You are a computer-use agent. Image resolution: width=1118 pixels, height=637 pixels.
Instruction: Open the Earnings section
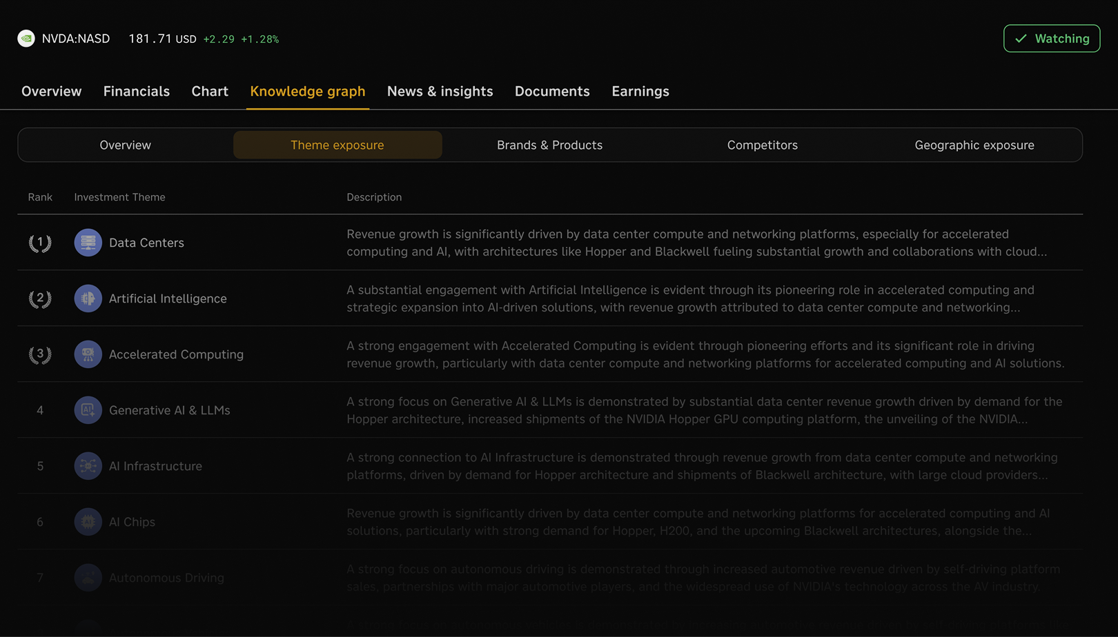pos(640,91)
